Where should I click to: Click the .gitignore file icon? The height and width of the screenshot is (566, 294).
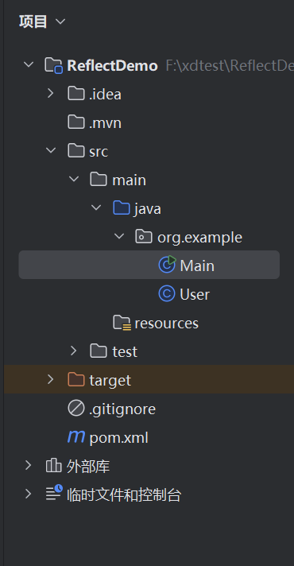coord(76,409)
